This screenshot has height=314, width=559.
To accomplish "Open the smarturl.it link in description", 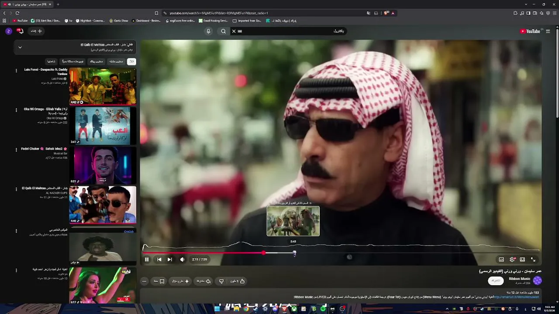I will (x=517, y=297).
